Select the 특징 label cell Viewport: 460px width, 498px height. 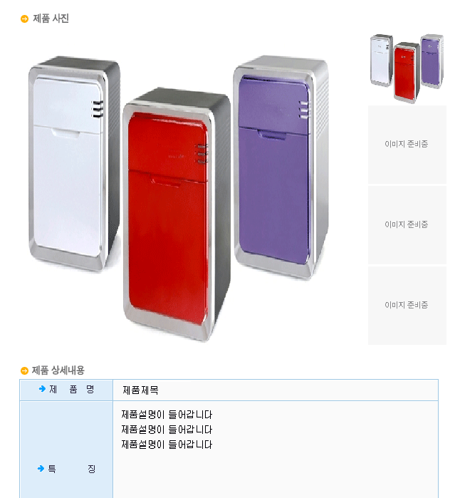tap(66, 450)
